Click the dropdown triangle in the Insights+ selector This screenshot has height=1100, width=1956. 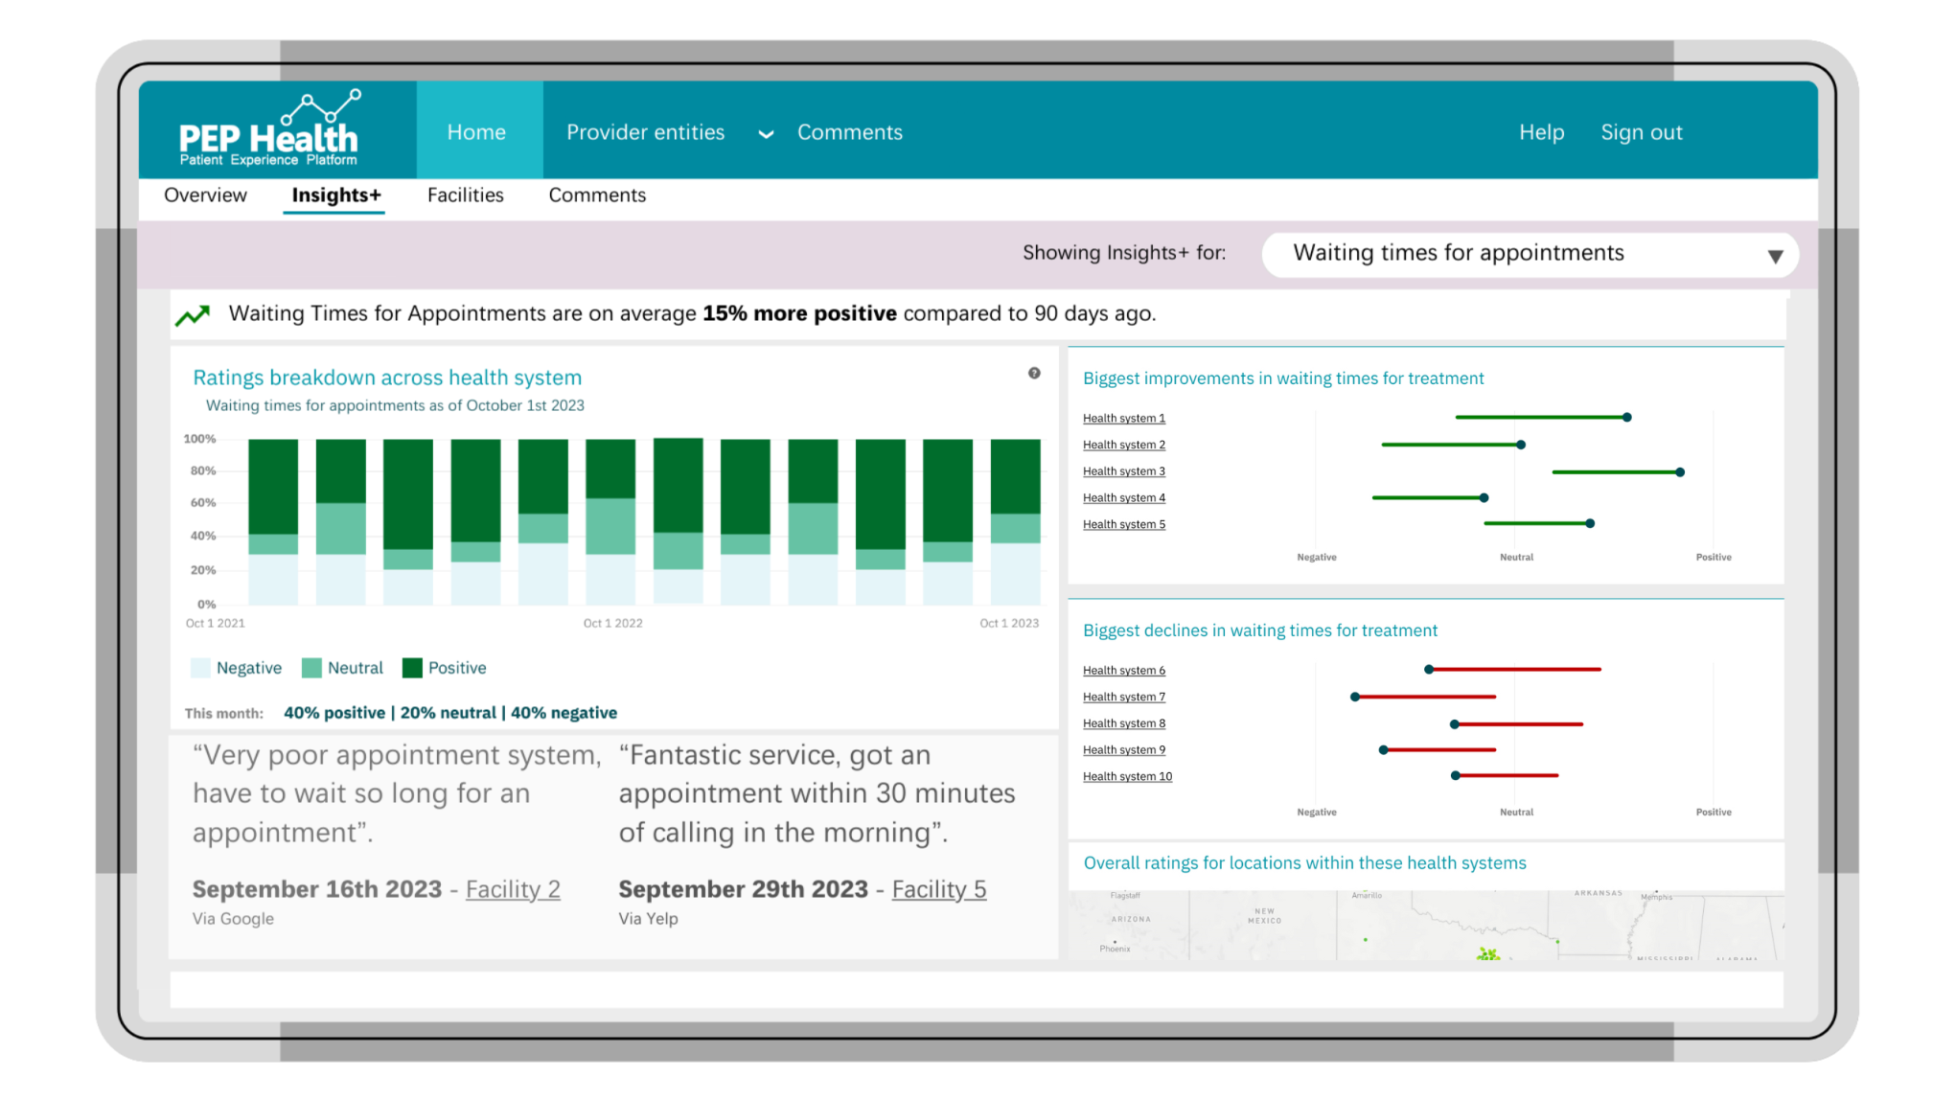1773,255
